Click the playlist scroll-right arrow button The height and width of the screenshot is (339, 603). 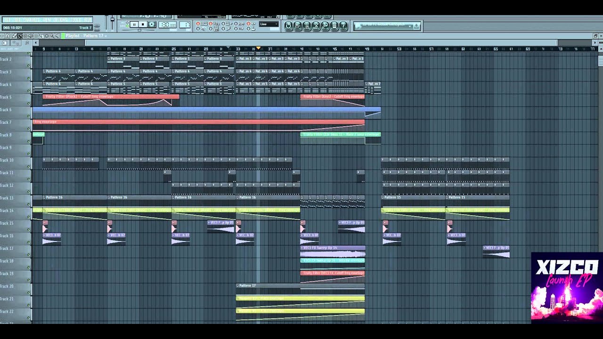coord(595,43)
